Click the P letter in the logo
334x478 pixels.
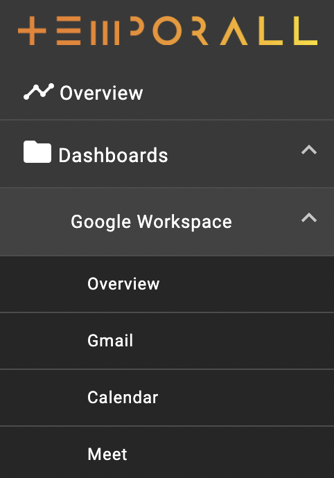point(137,26)
